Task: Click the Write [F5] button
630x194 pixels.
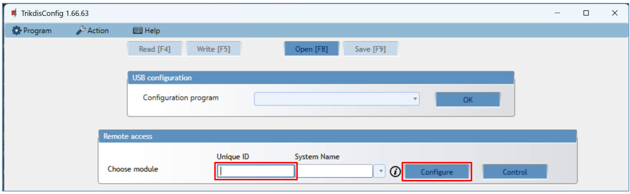Action: coord(214,49)
